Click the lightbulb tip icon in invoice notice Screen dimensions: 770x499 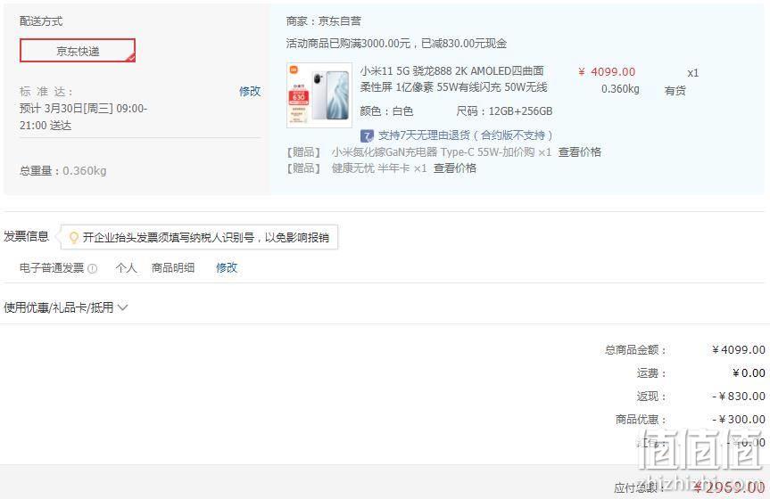[x=74, y=238]
